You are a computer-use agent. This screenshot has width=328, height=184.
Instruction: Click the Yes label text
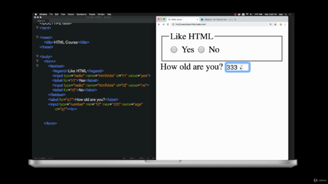click(x=188, y=50)
